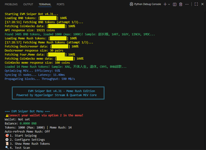Click 'API response size: 19221 coins' line
Viewport: 206px width, 150px height.
[x=30, y=30]
